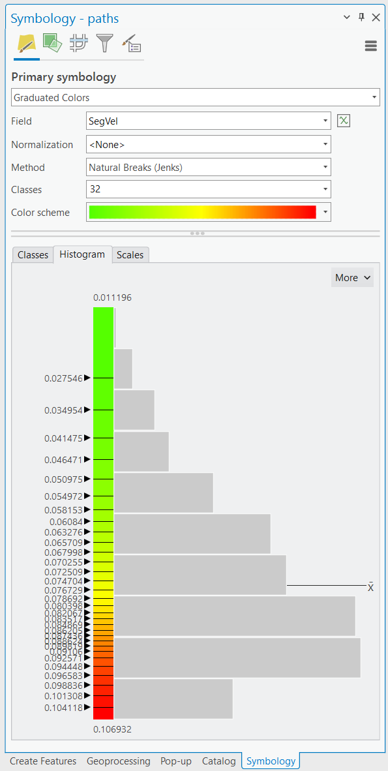Select the 0.070255 class break handle

[x=87, y=562]
